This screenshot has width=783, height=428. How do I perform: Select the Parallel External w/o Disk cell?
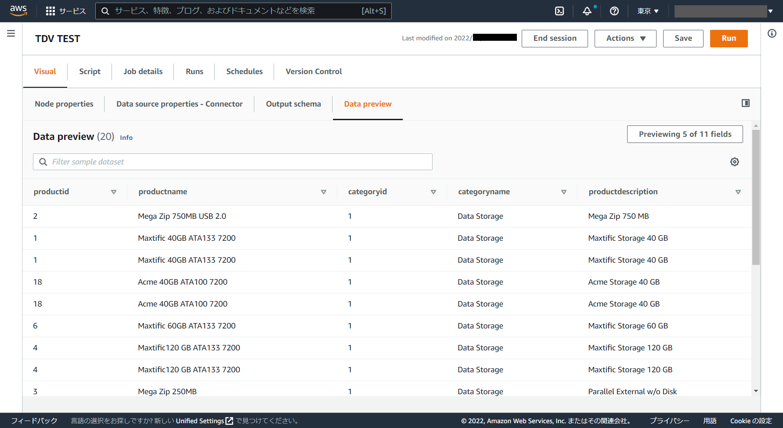tap(632, 392)
